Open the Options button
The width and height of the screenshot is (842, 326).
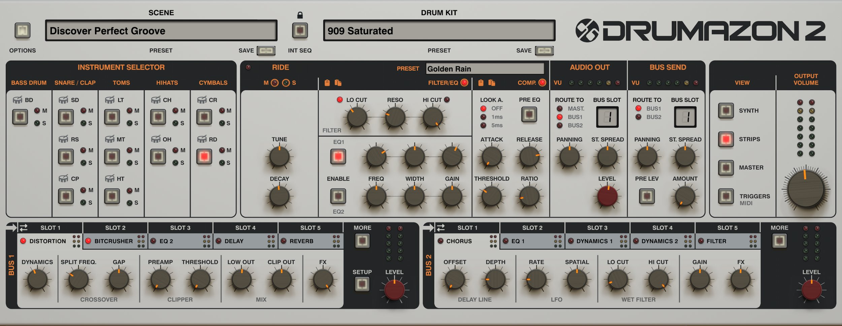pos(23,31)
